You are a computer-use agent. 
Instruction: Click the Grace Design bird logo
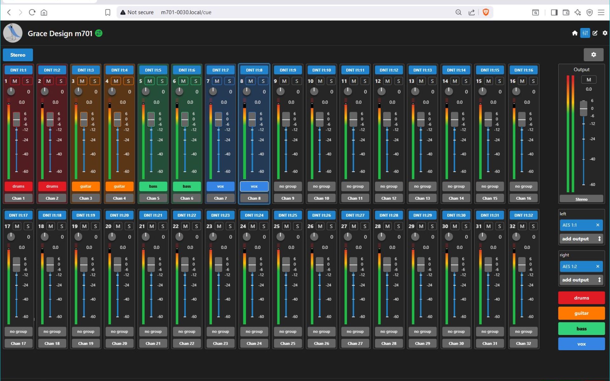tap(12, 33)
